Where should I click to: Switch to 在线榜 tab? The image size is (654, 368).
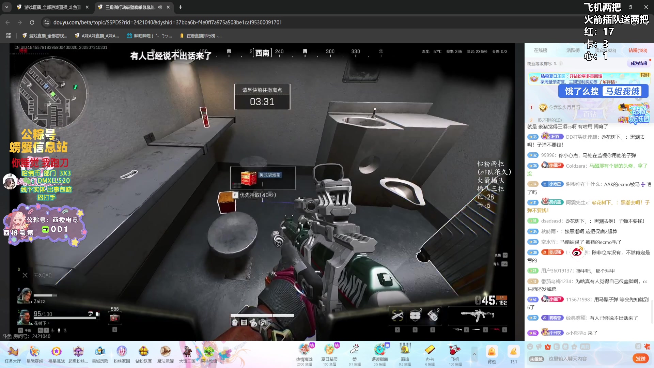click(541, 50)
